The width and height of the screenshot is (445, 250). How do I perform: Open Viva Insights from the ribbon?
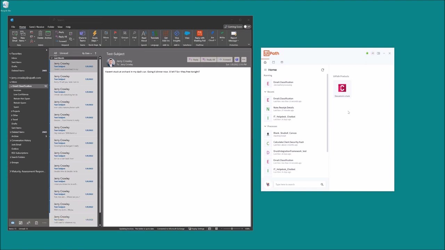[x=177, y=36]
